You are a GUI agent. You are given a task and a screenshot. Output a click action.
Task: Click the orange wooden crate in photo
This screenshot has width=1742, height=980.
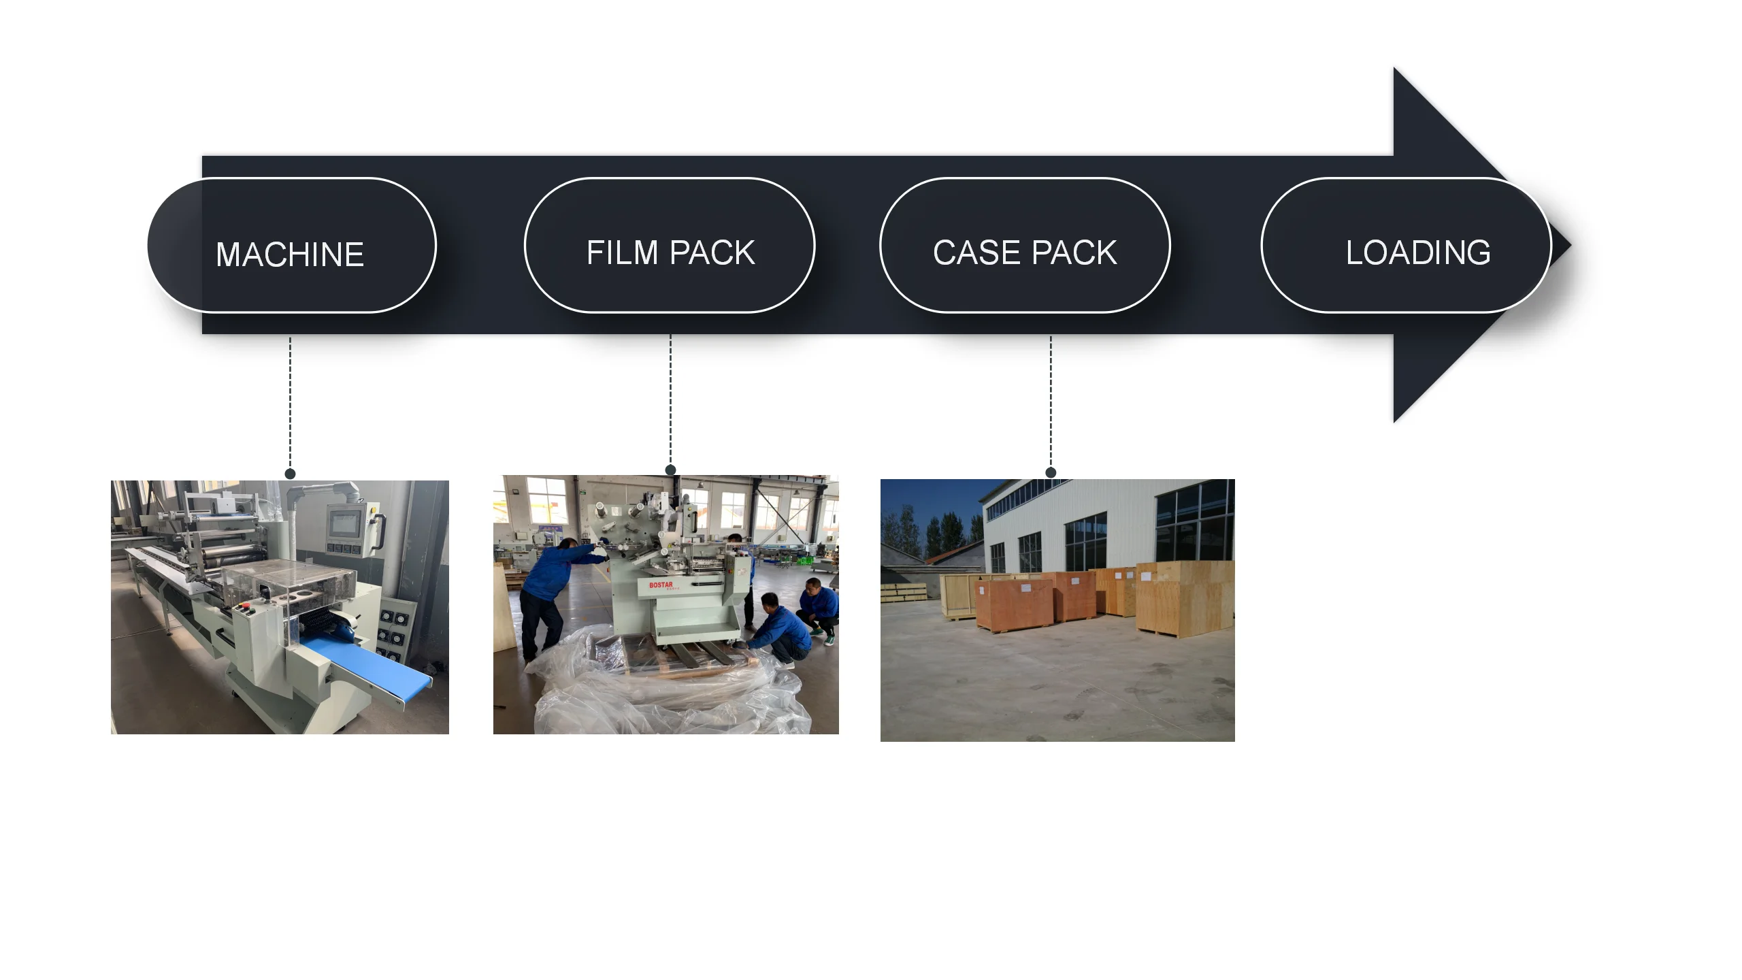click(1014, 604)
